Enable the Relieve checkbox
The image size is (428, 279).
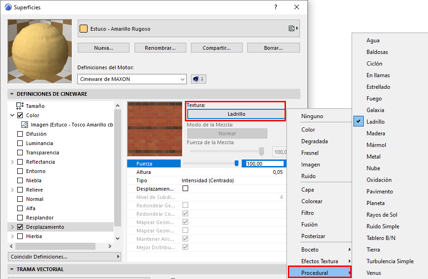(x=20, y=190)
